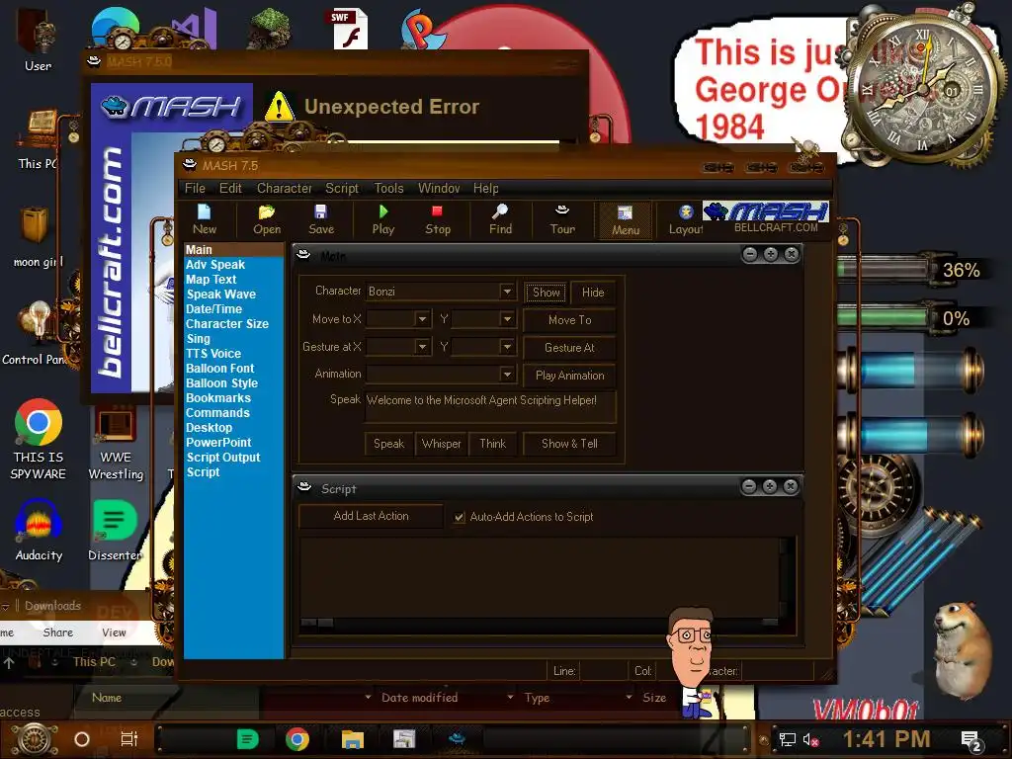Click the Play Animation button
Screen dimensions: 1012x759
click(x=569, y=376)
